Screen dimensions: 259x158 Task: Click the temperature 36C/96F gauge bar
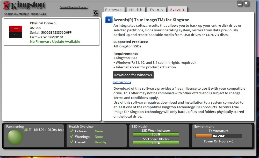click(219, 136)
